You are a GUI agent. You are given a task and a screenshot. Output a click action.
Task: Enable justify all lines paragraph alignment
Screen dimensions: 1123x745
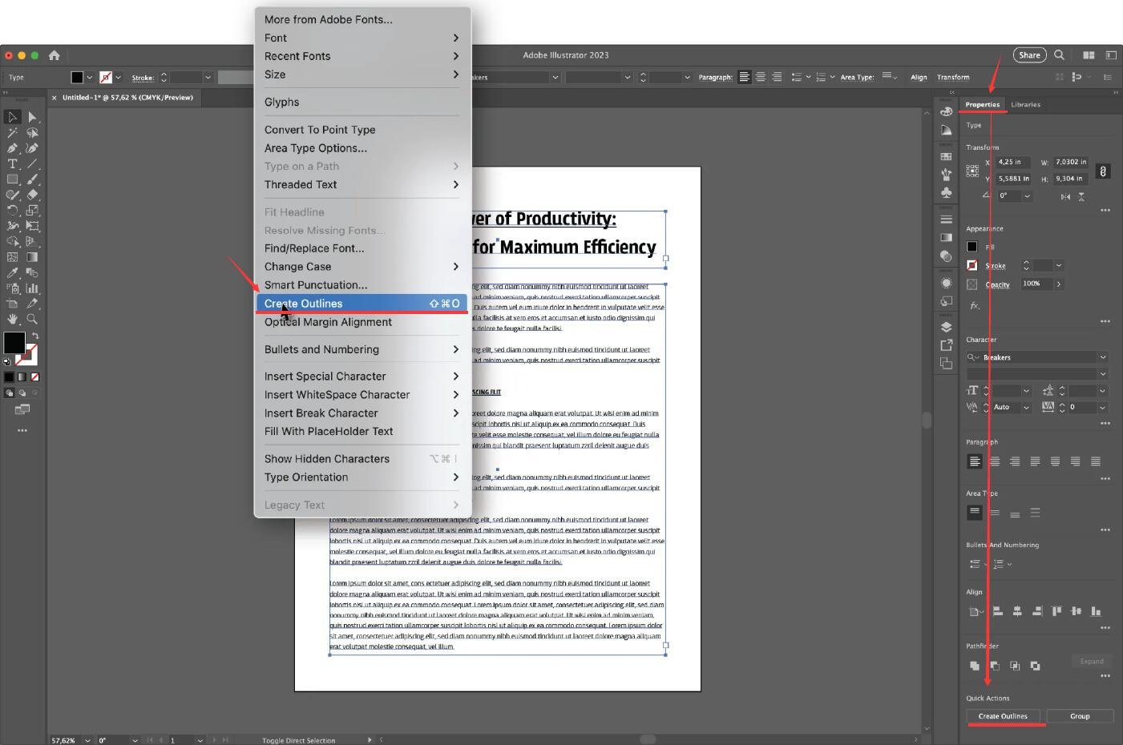coord(1096,461)
